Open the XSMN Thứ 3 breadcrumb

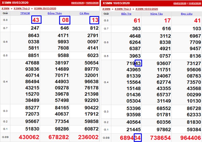[123, 9]
